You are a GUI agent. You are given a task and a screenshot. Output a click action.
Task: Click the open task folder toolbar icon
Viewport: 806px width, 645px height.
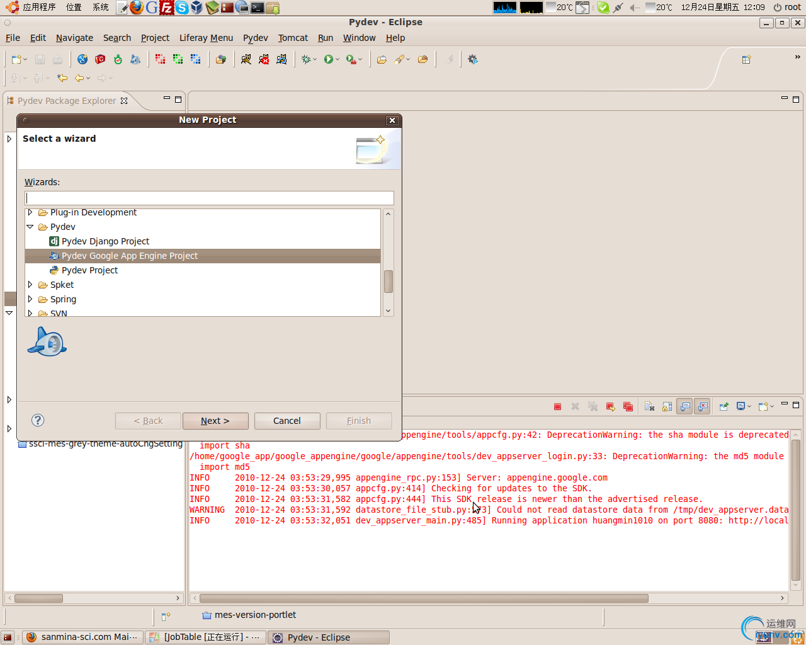coord(221,59)
